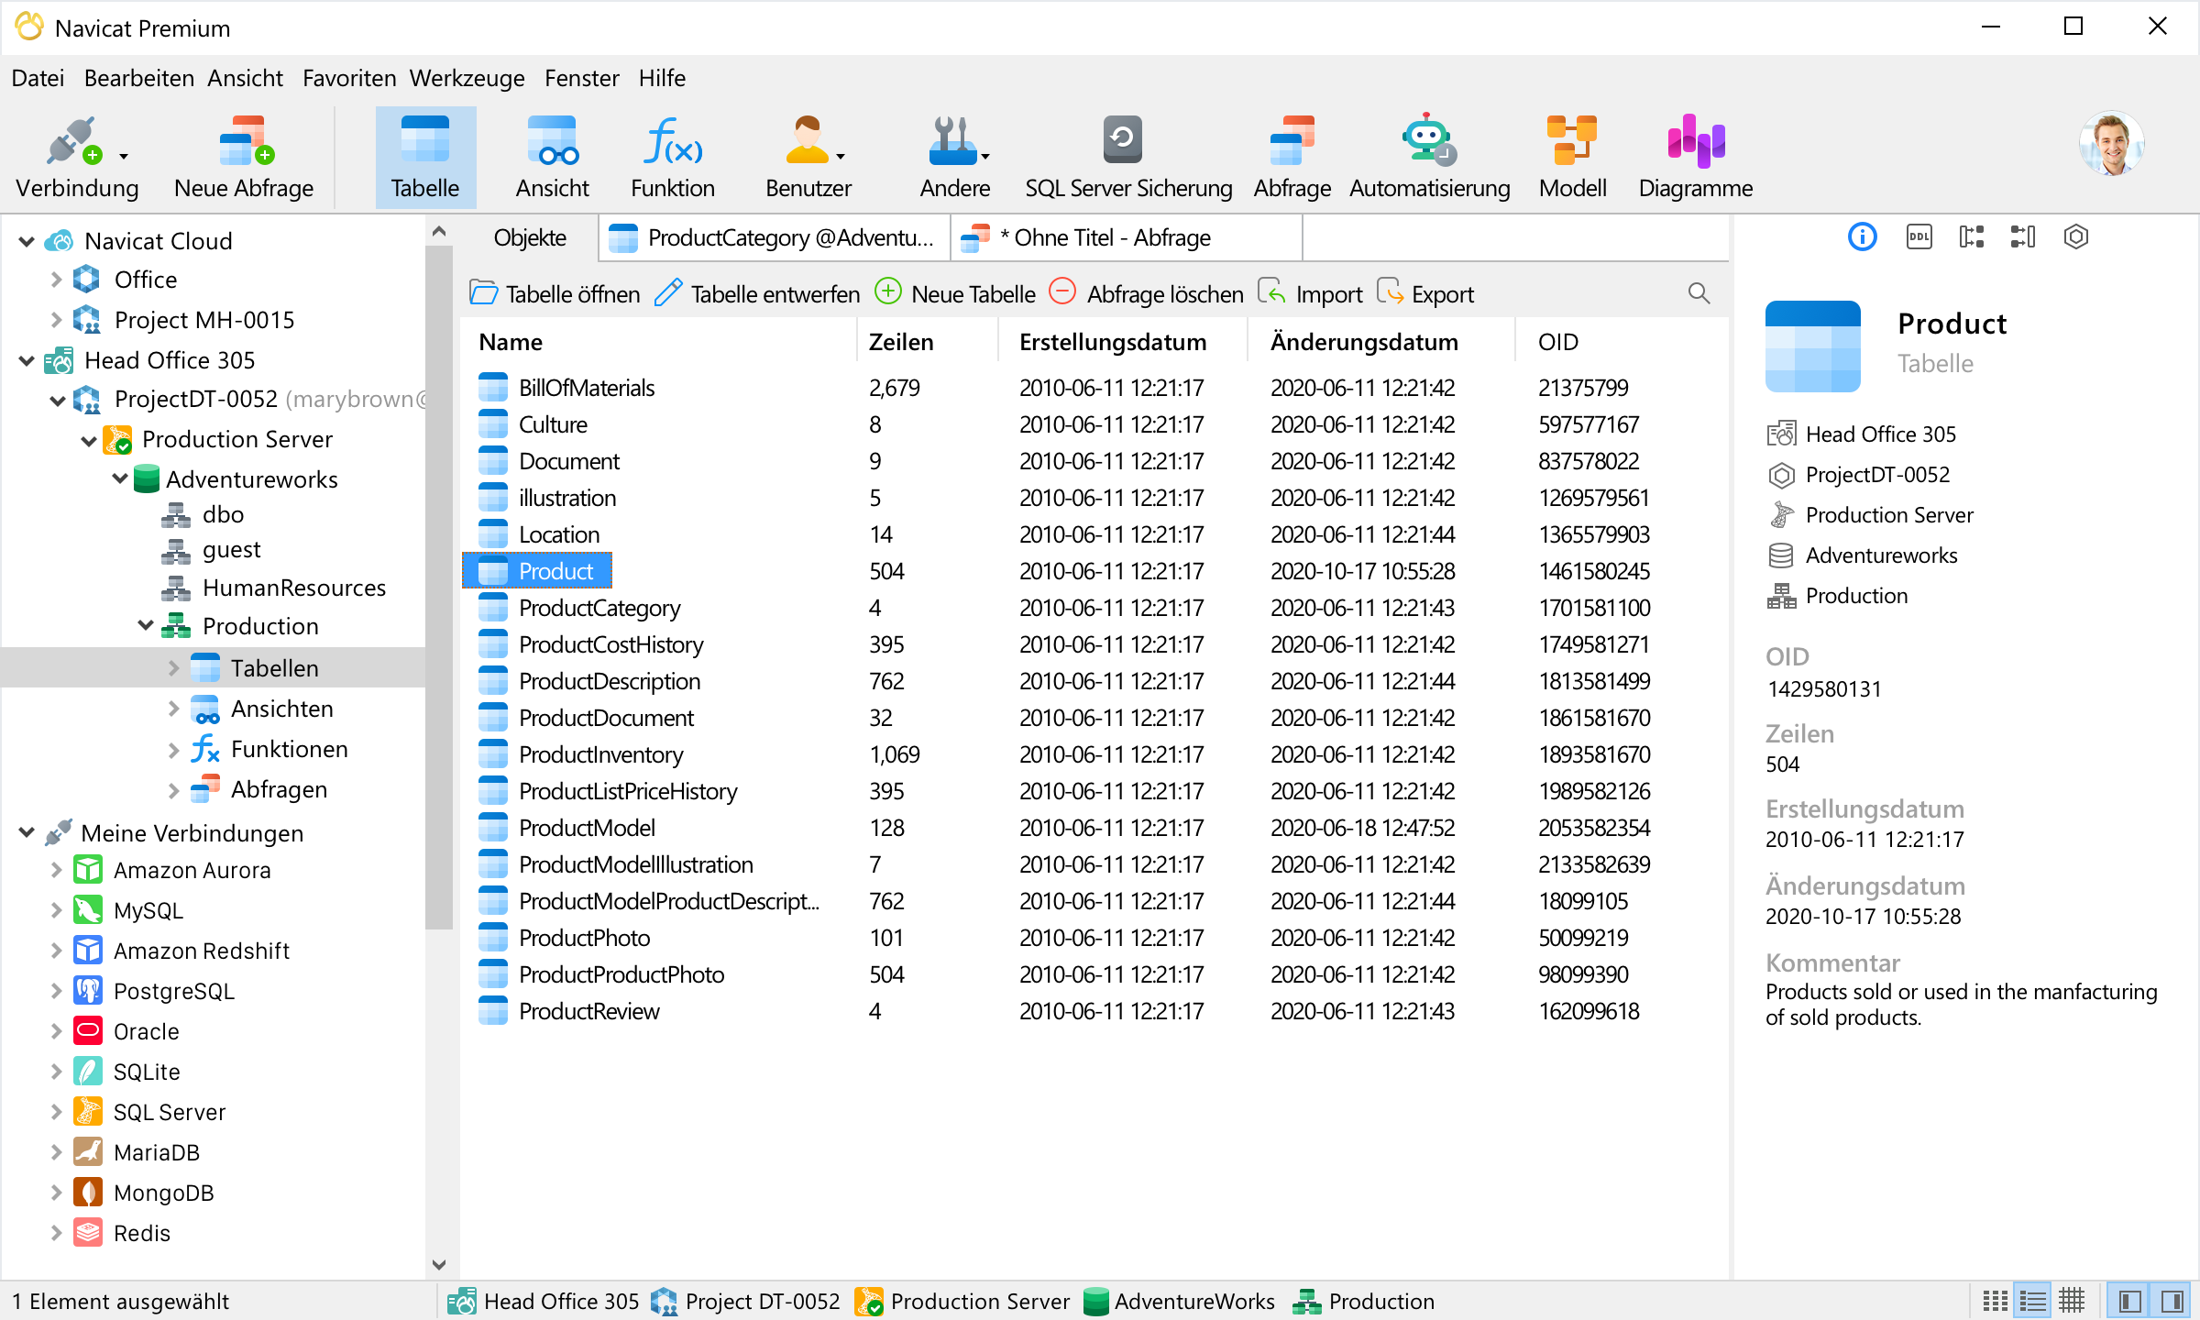Image resolution: width=2200 pixels, height=1320 pixels.
Task: Expand the Funktionen tree node
Action: (174, 750)
